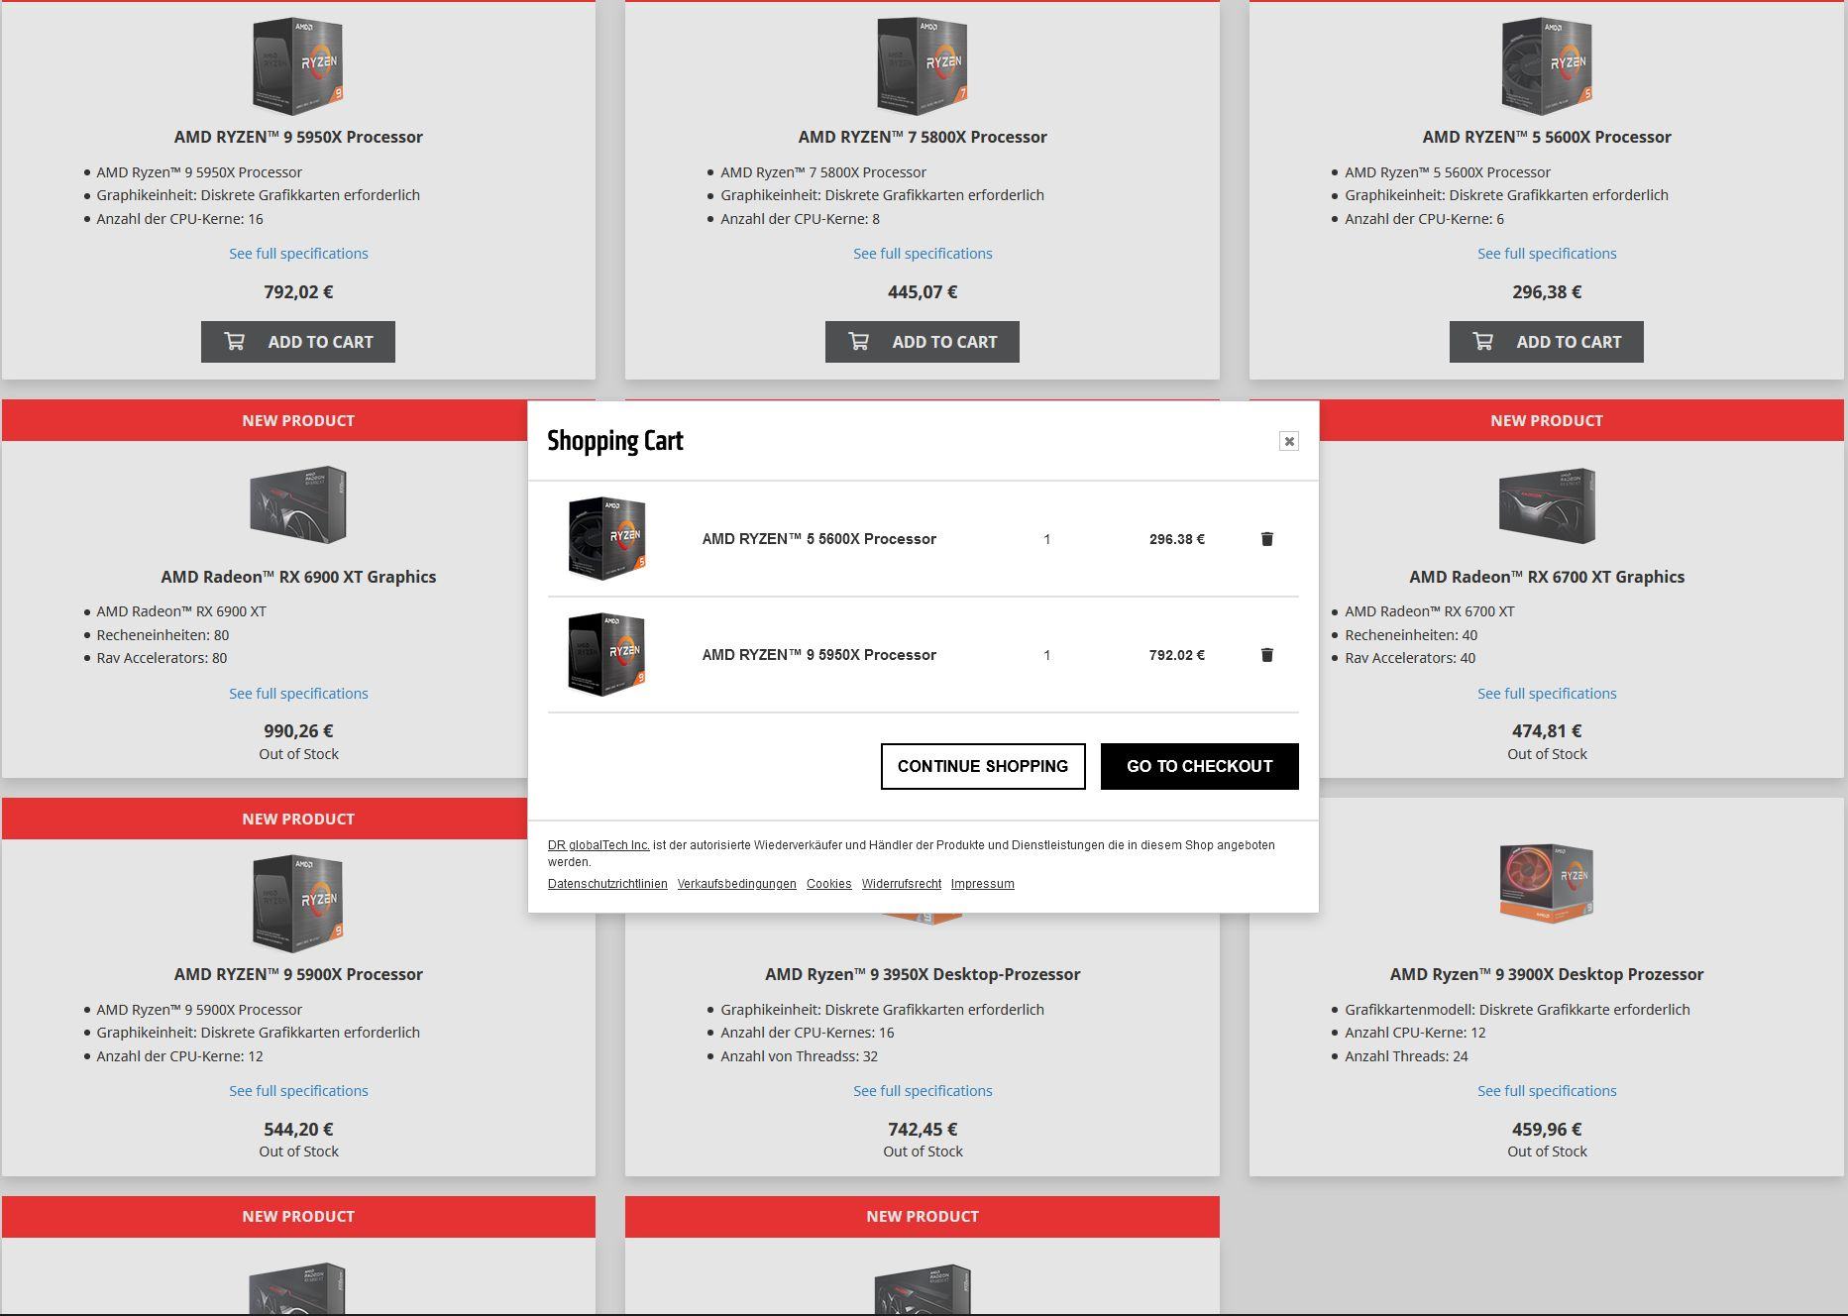Click the Radeon RX 6900 XT box image

coord(298,504)
